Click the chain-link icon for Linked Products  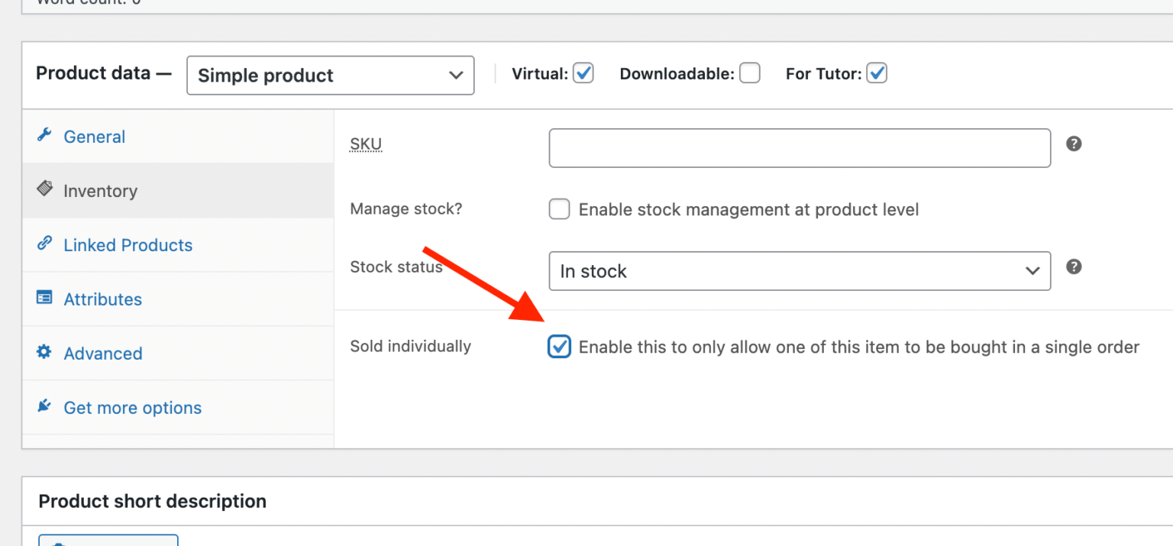(x=45, y=244)
